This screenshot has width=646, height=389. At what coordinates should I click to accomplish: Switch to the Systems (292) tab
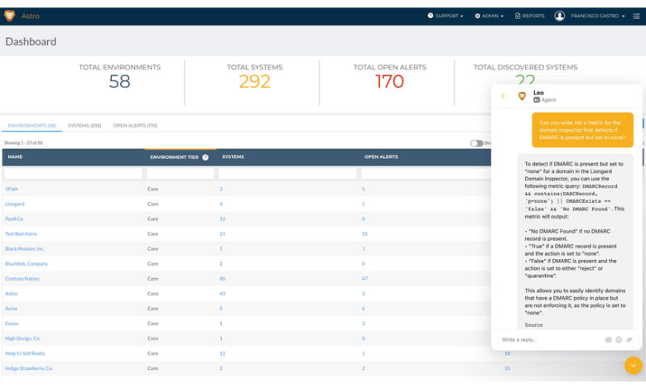[x=84, y=126]
